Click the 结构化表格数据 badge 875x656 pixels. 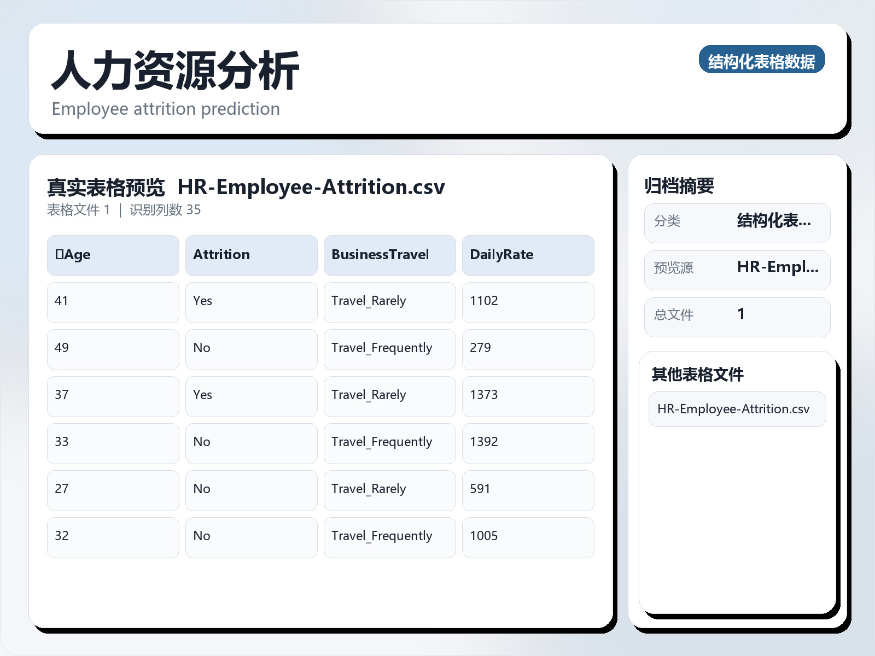pyautogui.click(x=762, y=61)
